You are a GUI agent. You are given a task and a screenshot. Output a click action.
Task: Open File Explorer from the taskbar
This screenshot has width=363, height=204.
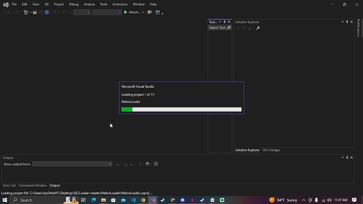point(103,200)
